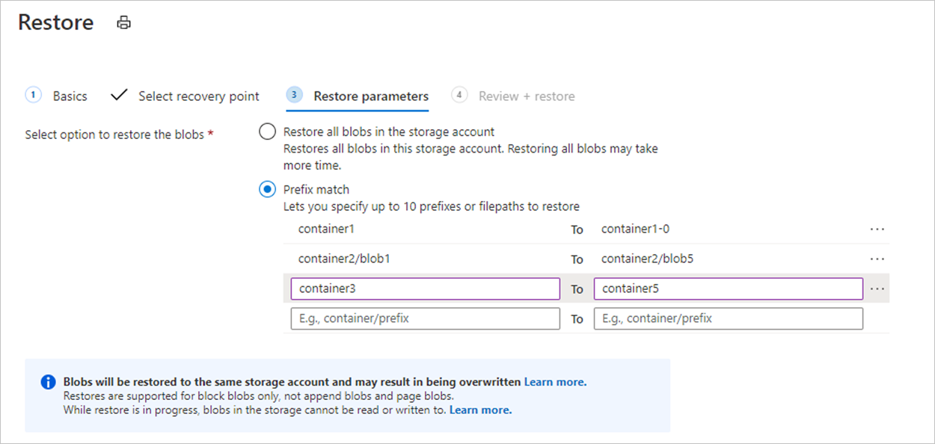Click the Select recovery point step
Image resolution: width=935 pixels, height=444 pixels.
[x=198, y=96]
